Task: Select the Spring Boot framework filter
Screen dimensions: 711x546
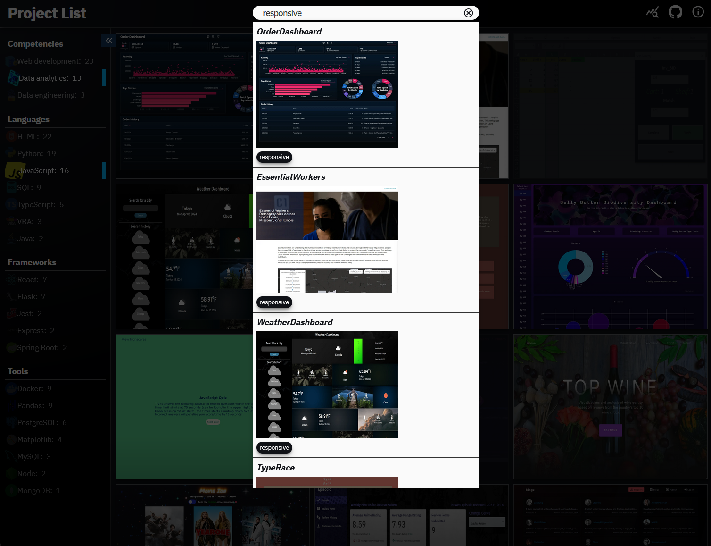Action: click(56, 348)
